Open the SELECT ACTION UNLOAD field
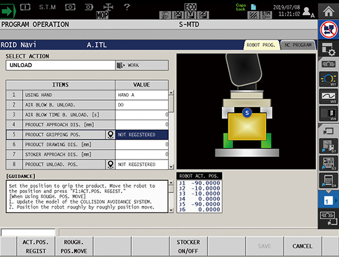 click(x=61, y=65)
